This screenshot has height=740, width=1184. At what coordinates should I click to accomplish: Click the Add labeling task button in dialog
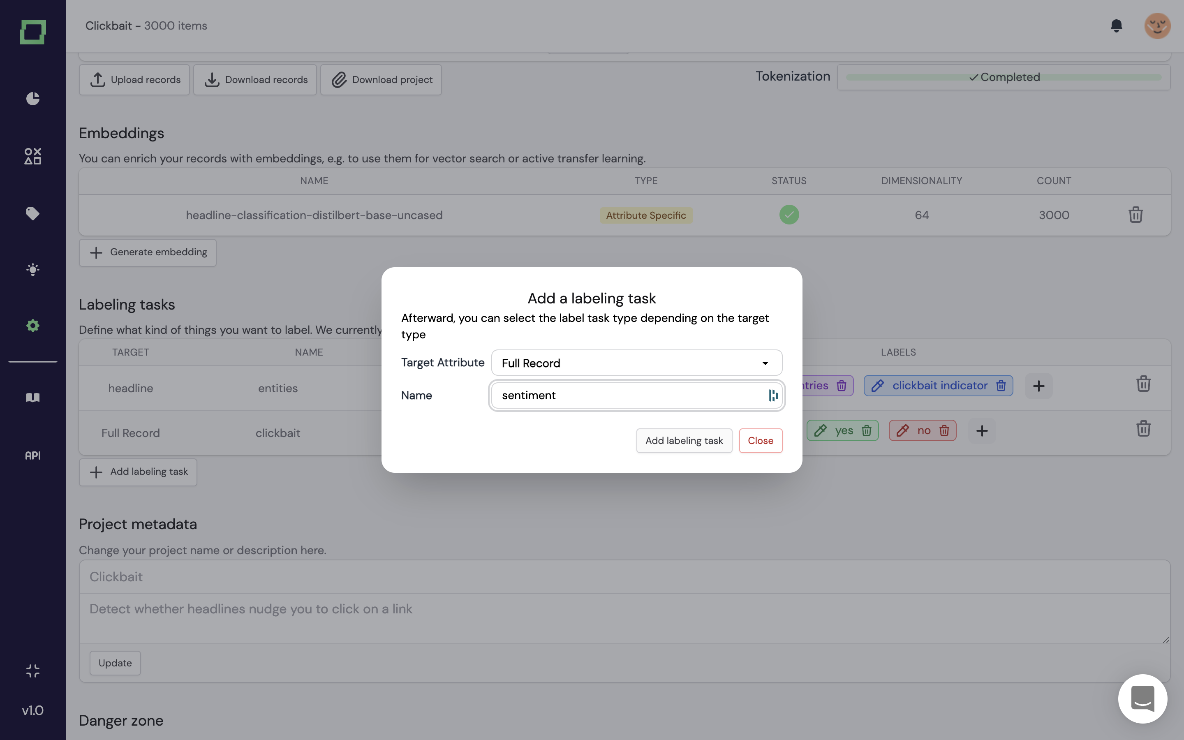pos(684,440)
